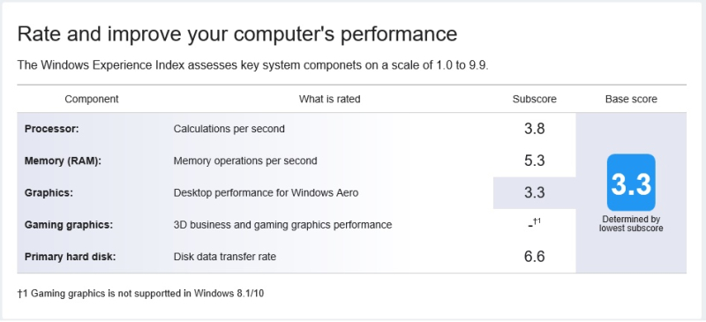Click the Base score column header
Viewport: 706px width, 322px height.
631,99
